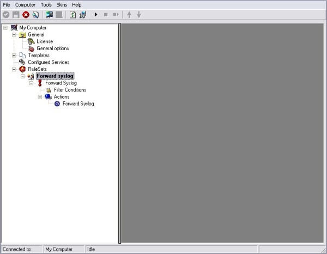Select the RuleSets tree item

pyautogui.click(x=37, y=69)
